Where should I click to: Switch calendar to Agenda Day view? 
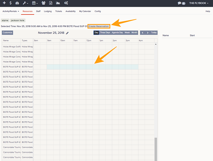tap(117, 33)
